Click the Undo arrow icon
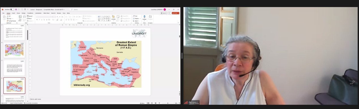 [19, 9]
